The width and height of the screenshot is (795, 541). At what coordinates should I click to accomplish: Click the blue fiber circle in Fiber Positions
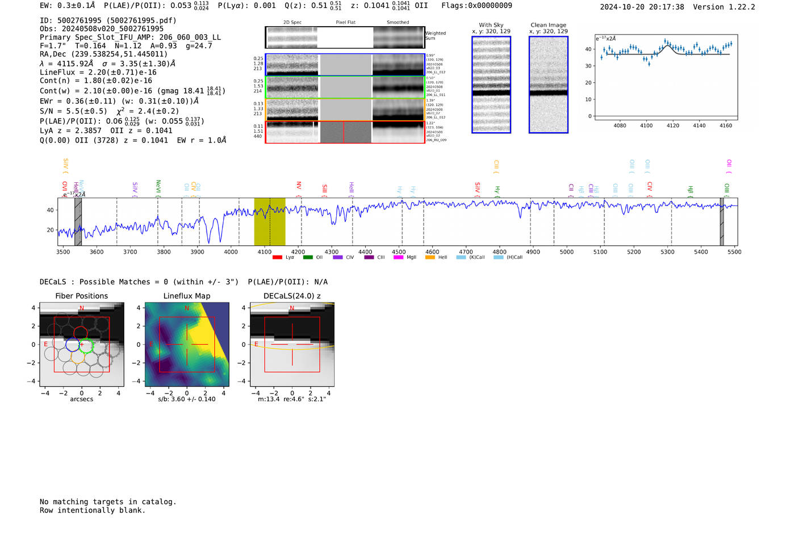(73, 344)
